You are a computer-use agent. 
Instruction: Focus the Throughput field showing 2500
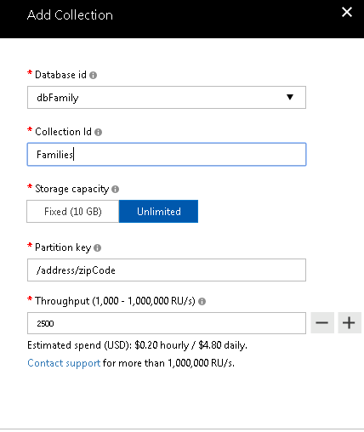pyautogui.click(x=167, y=323)
